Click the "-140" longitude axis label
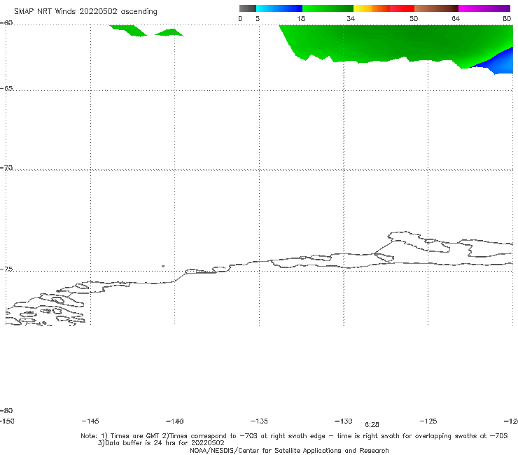 pos(175,421)
